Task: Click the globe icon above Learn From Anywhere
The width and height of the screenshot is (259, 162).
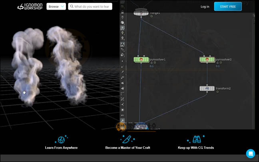Action: pos(61,140)
